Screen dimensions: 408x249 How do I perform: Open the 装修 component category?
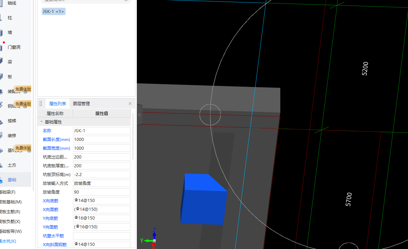[12, 136]
